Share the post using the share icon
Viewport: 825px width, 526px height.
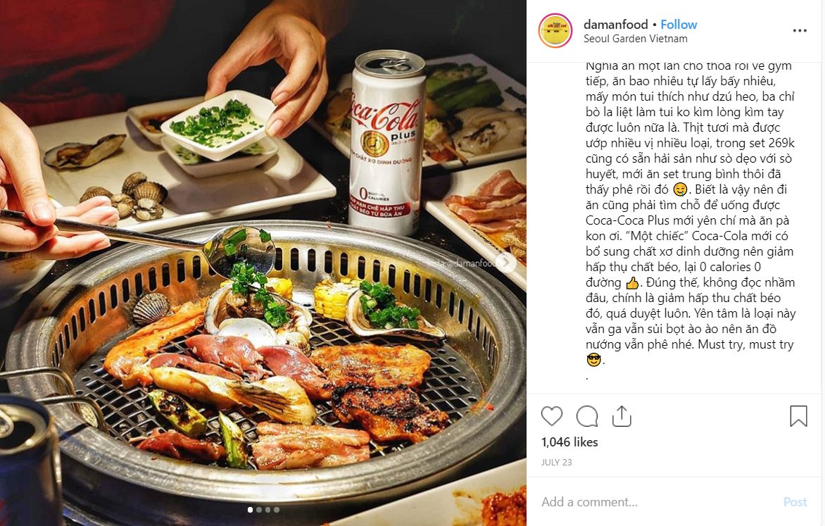[622, 416]
